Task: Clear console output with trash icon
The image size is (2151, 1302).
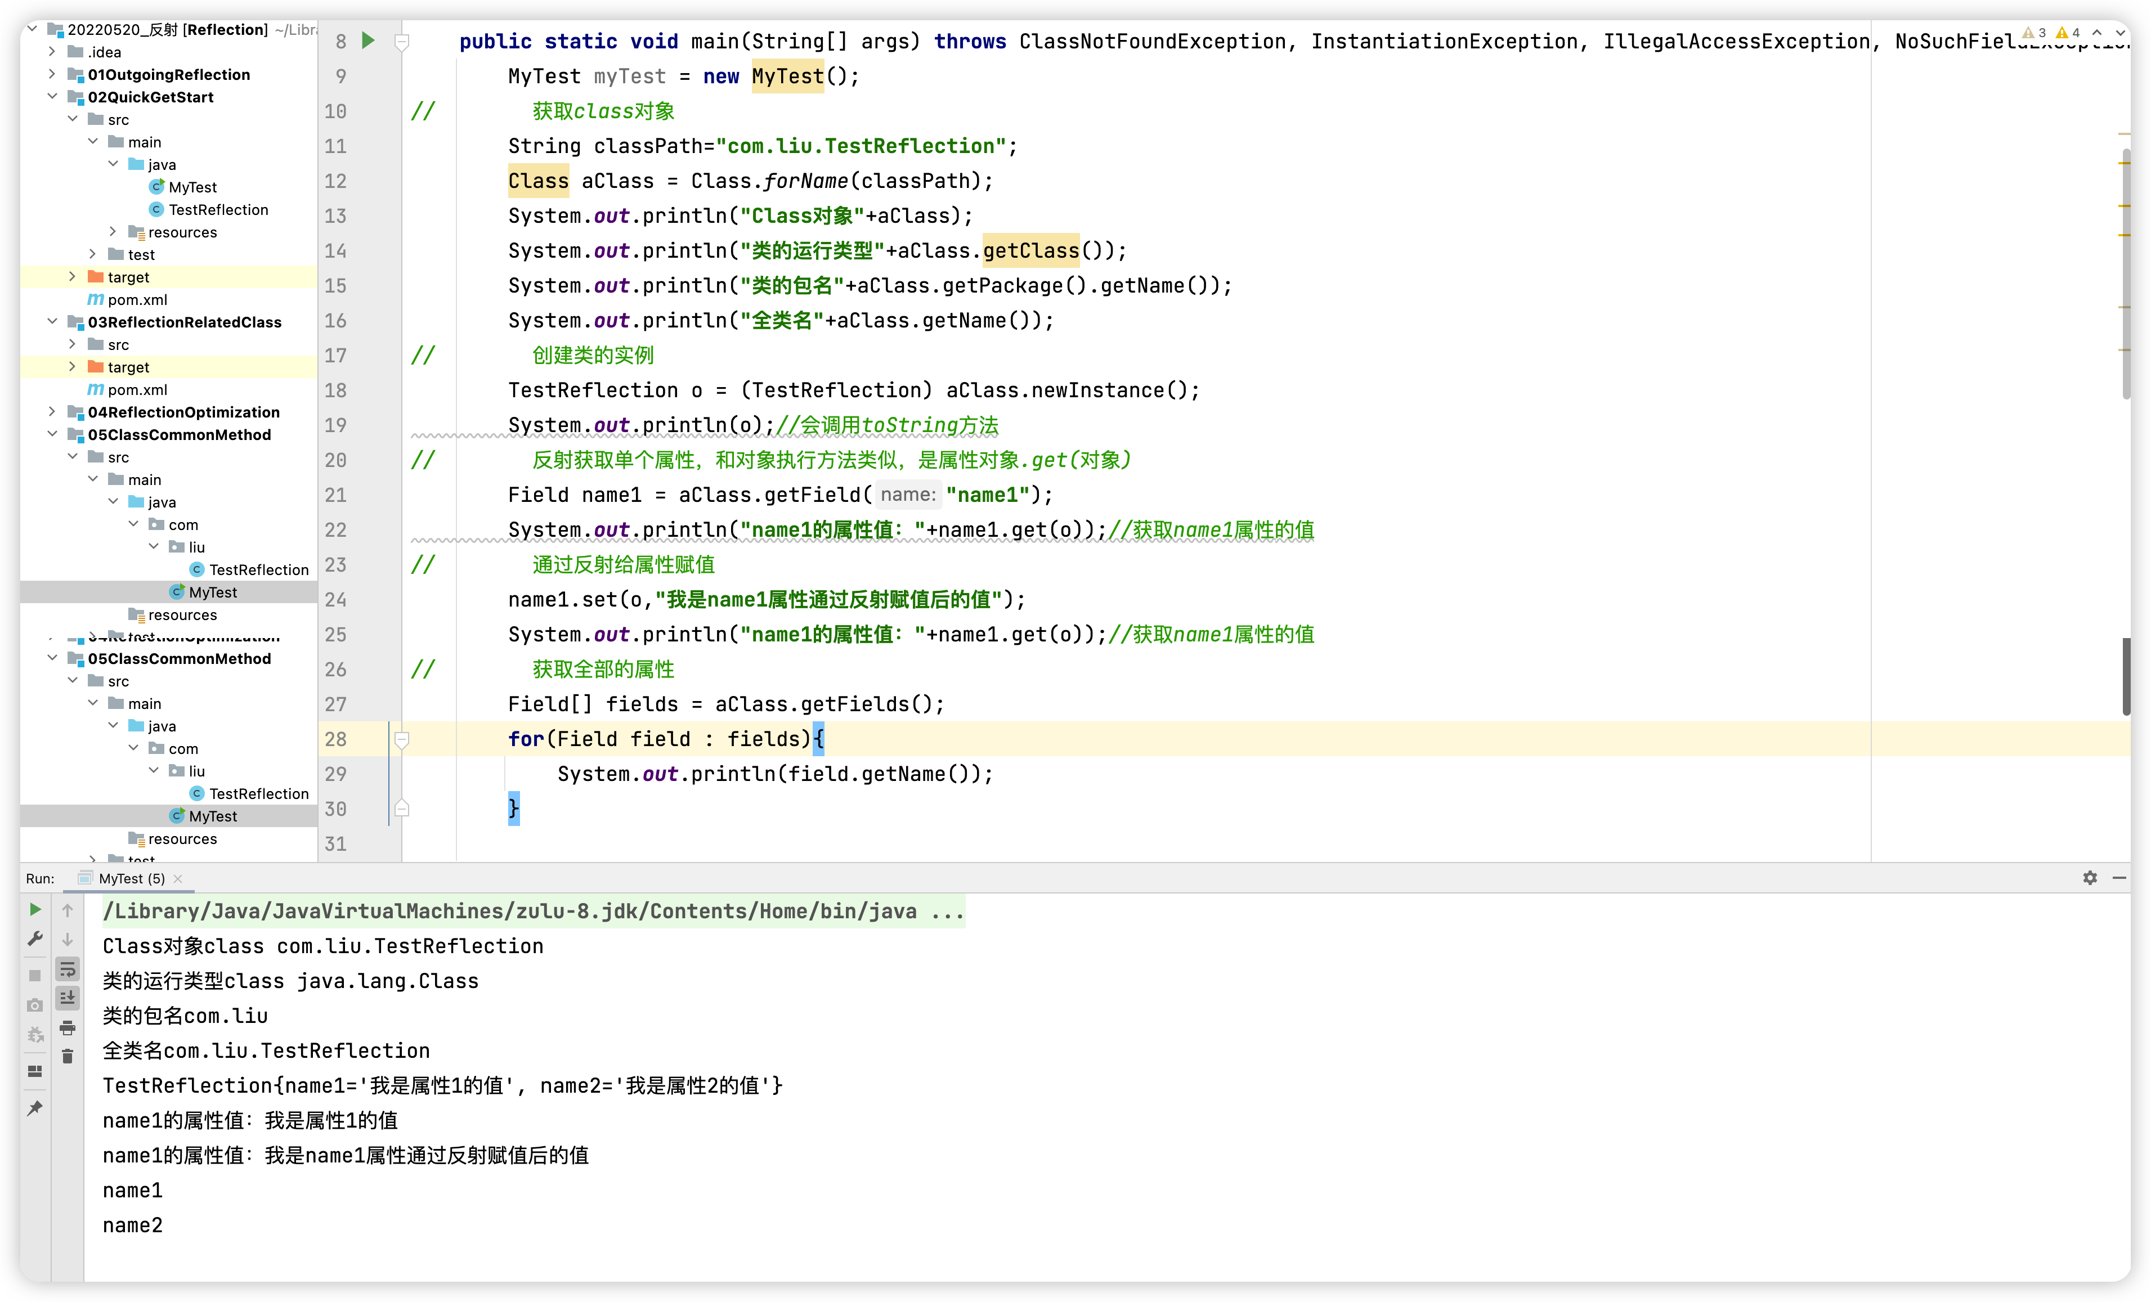Action: 67,1057
